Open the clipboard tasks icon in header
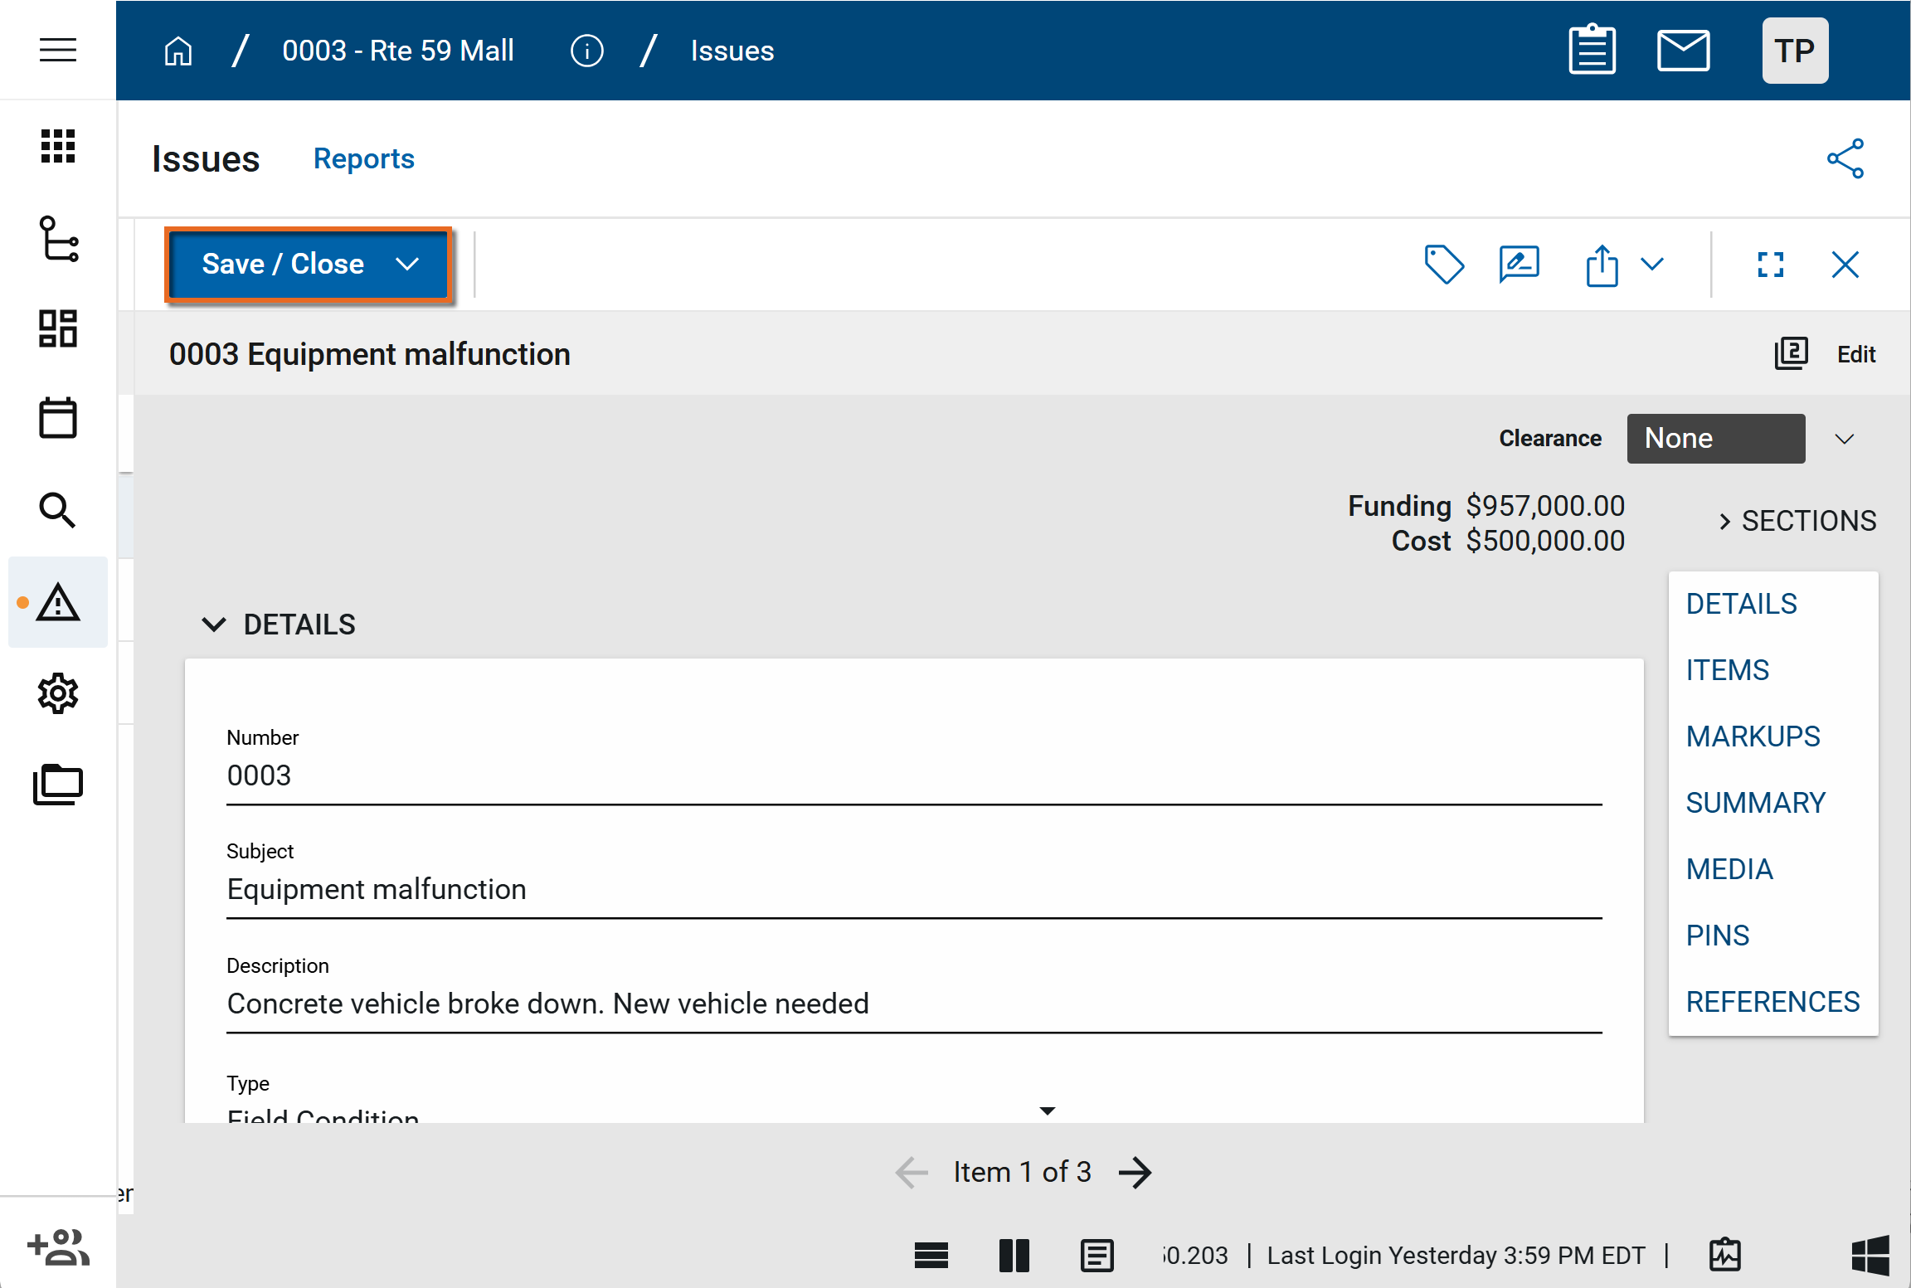Screen dimensions: 1911x1288 [x=1592, y=51]
